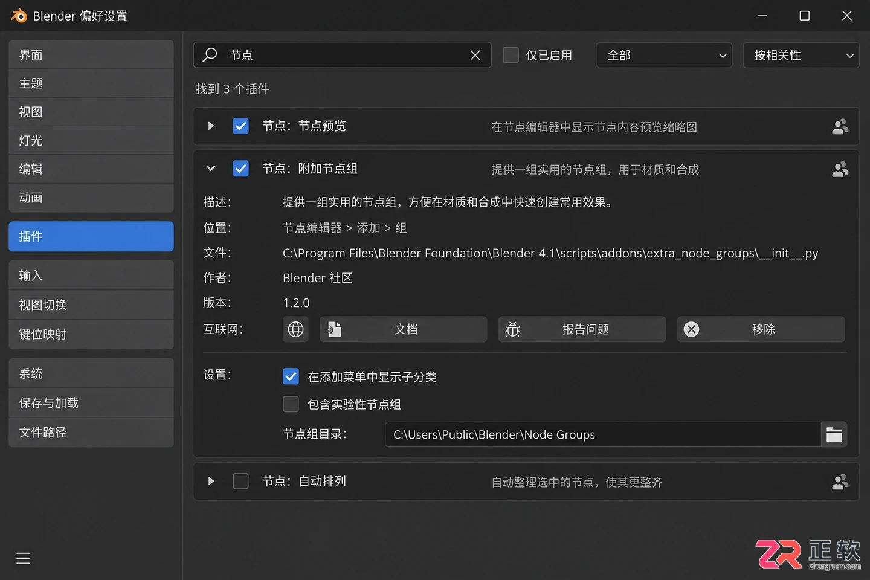Click the search magnifier icon
The image size is (870, 580).
click(210, 55)
